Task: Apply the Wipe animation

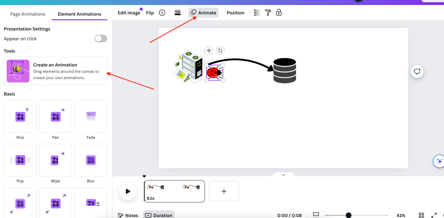Action: 55,160
